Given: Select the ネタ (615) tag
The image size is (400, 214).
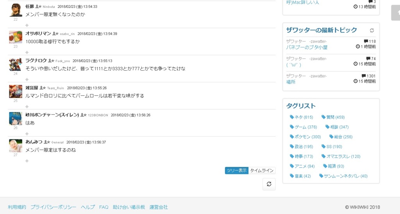Looking at the screenshot, I should tap(302, 117).
